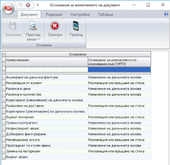Expand the quick access toolbar customize arrow

[x=38, y=5]
